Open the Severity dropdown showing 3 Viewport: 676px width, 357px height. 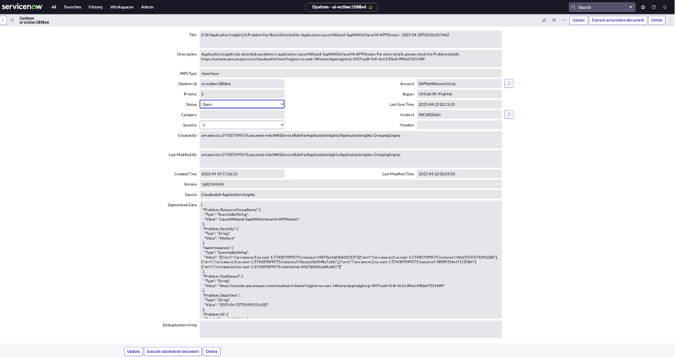click(242, 125)
